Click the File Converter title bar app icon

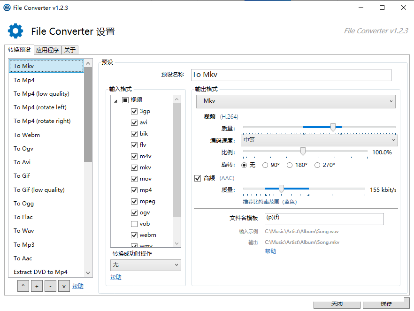[7, 8]
